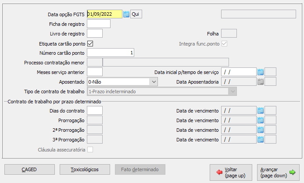The image size is (304, 183).
Task: Open calendar icon beside Data Aposentadoria
Action: (x=260, y=81)
